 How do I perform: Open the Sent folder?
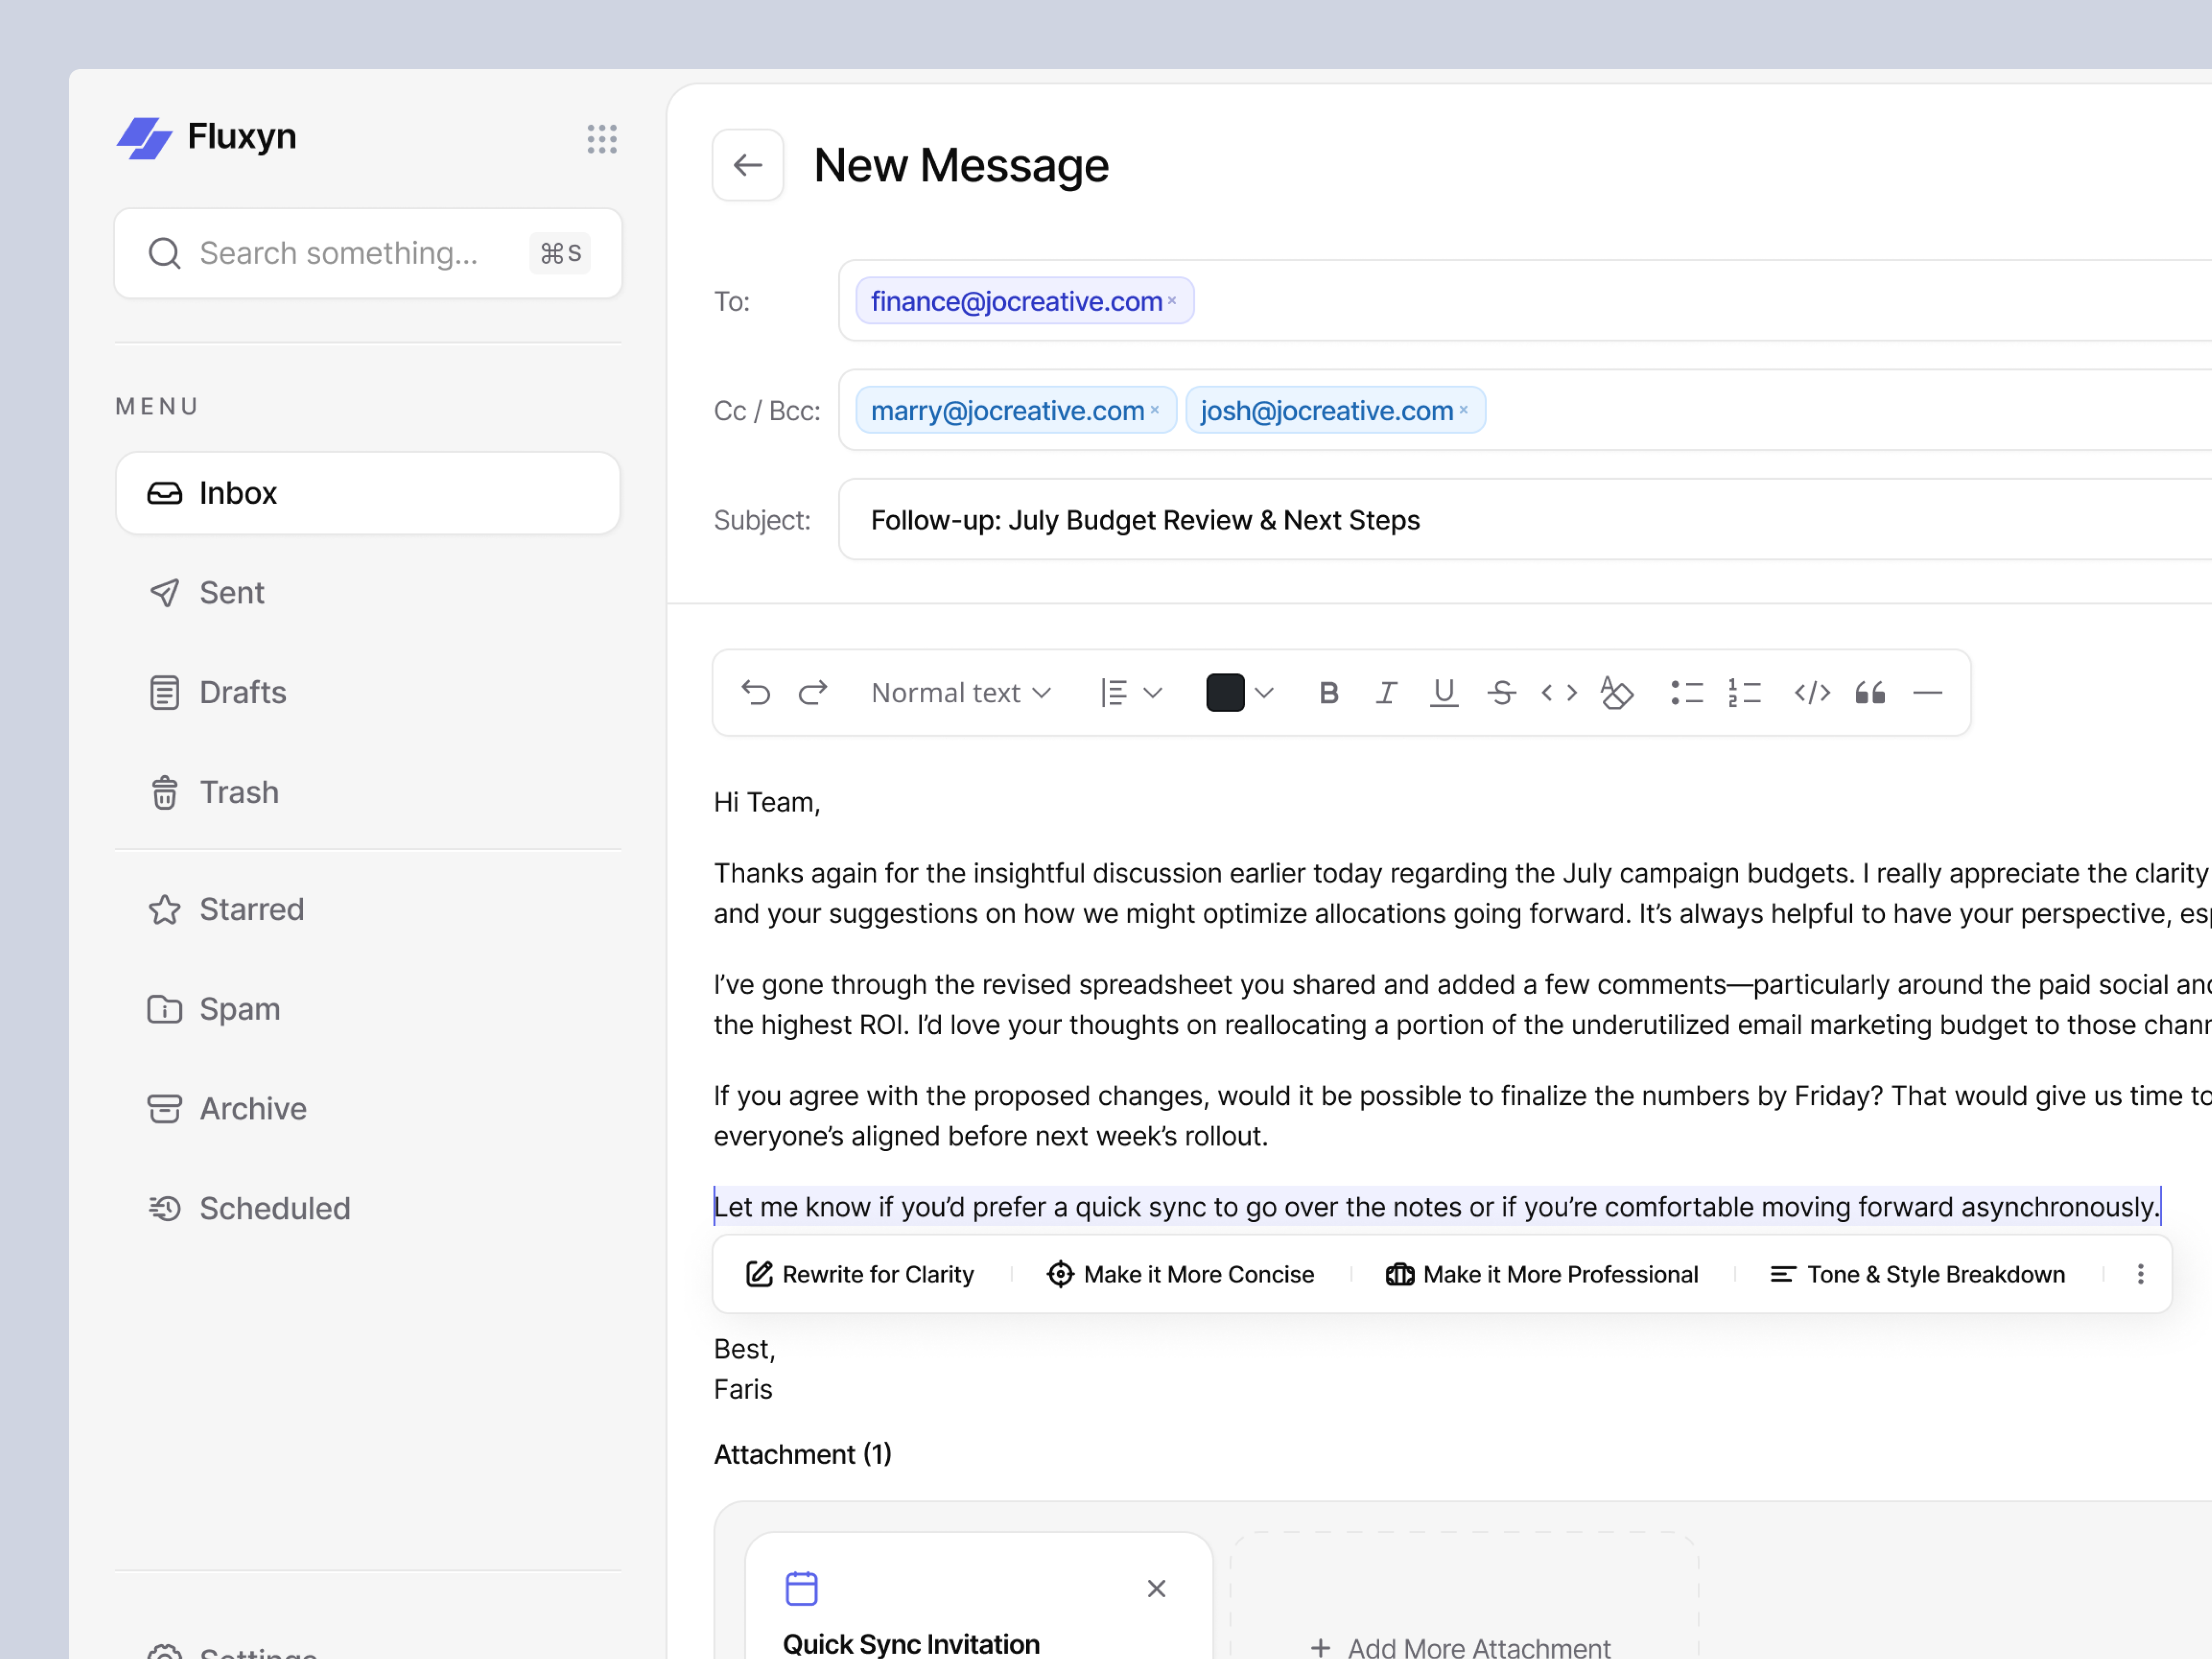[368, 593]
